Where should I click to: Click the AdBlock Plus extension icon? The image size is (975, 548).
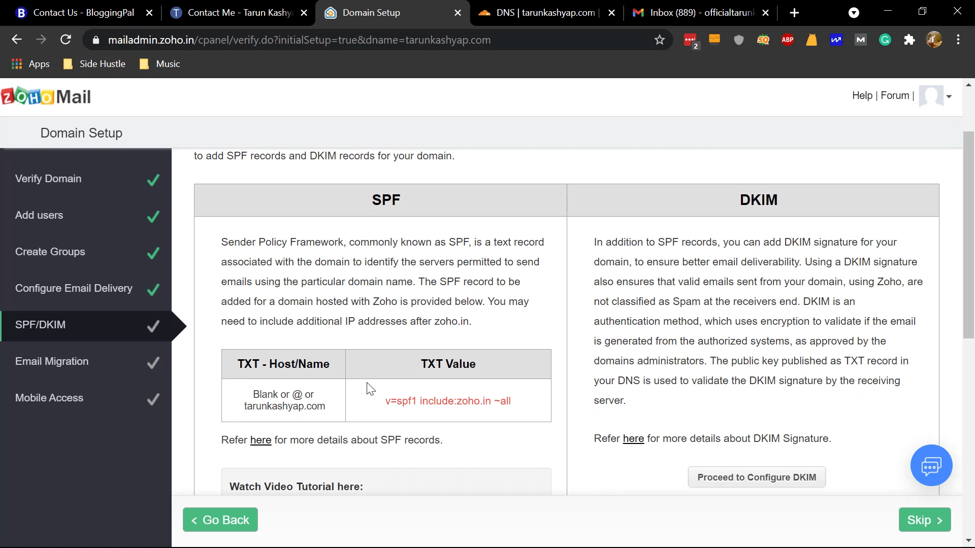788,40
